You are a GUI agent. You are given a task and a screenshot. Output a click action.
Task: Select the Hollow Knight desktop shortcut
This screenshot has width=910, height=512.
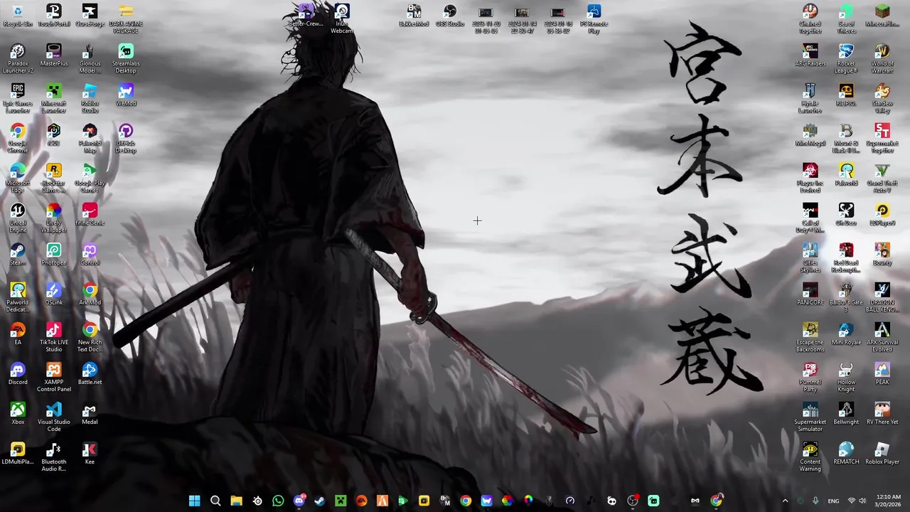tap(846, 378)
